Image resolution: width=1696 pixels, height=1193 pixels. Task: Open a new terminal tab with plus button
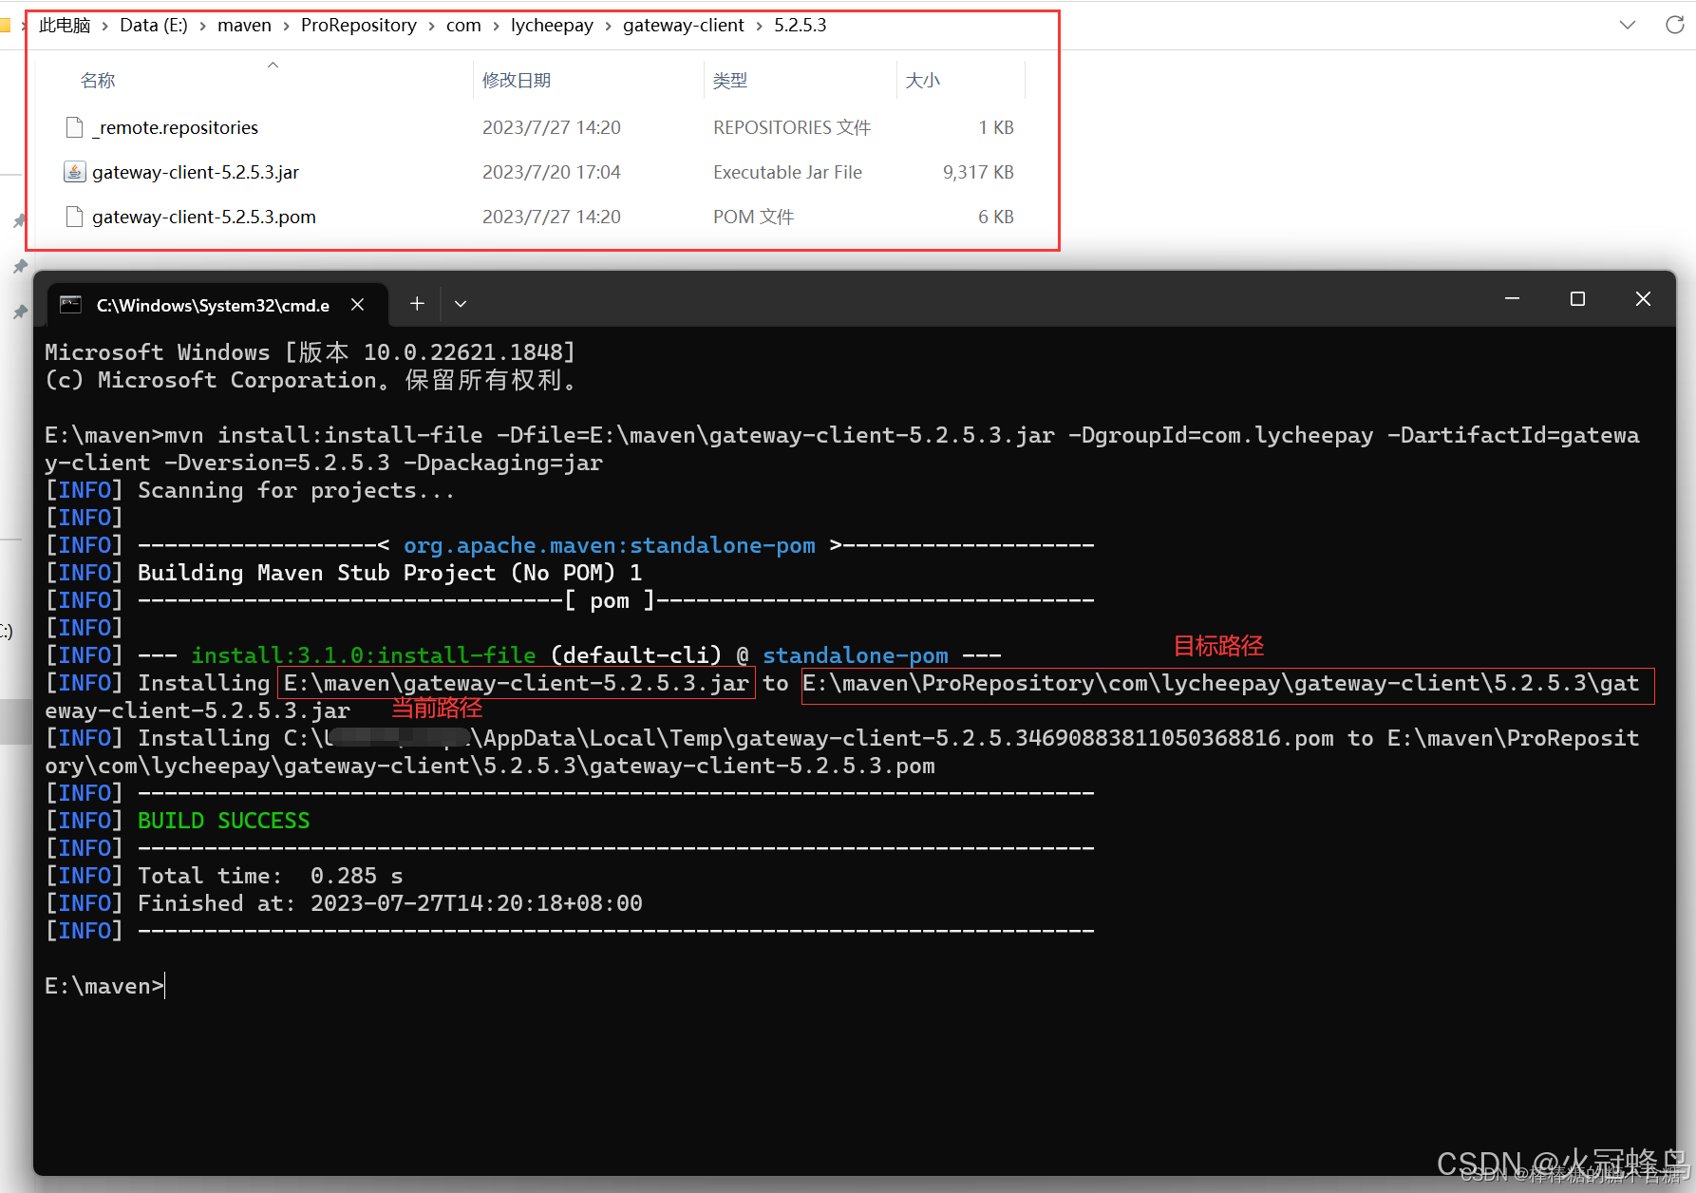(x=417, y=303)
